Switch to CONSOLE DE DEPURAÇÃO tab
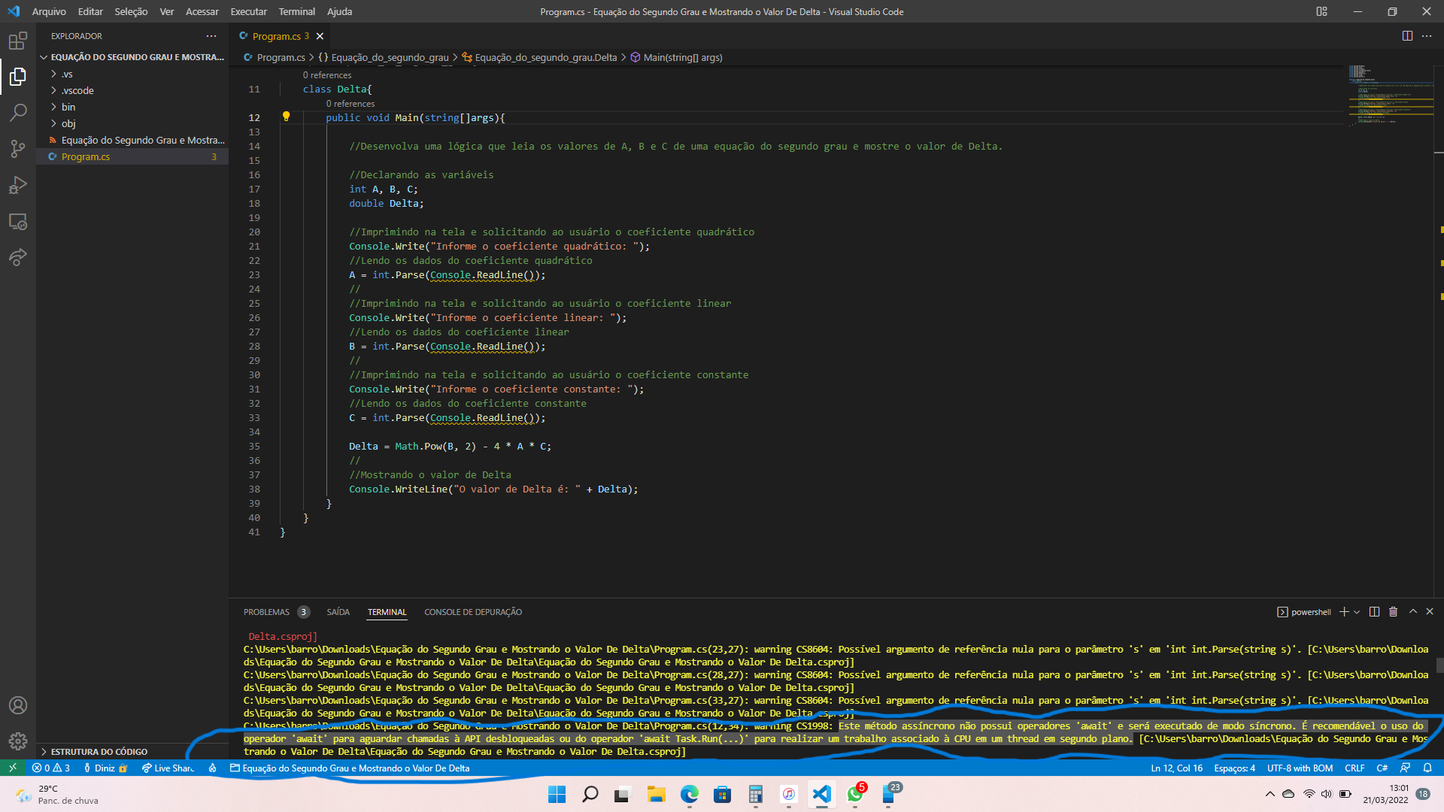 (x=473, y=612)
